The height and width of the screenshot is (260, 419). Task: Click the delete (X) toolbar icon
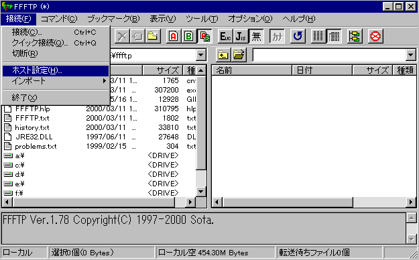(x=123, y=36)
